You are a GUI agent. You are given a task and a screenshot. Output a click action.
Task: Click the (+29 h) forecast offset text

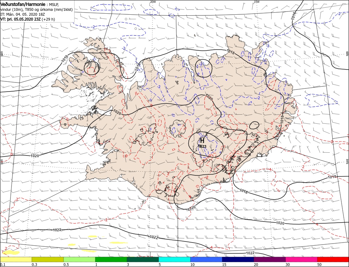coord(48,19)
